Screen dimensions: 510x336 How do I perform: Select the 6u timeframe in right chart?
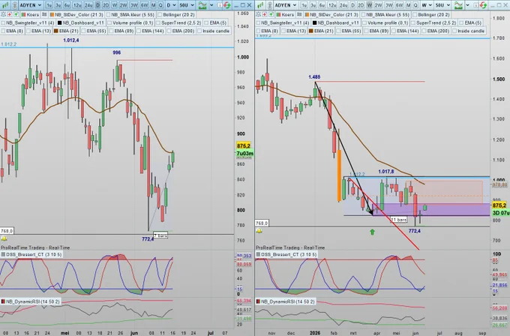tap(322, 5)
